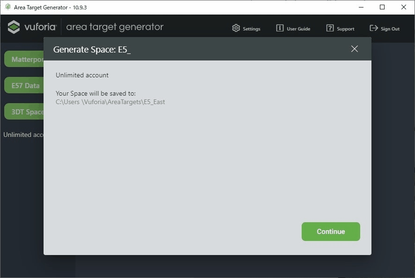Maximize the Area Target Generator window
The image size is (415, 278).
click(382, 7)
